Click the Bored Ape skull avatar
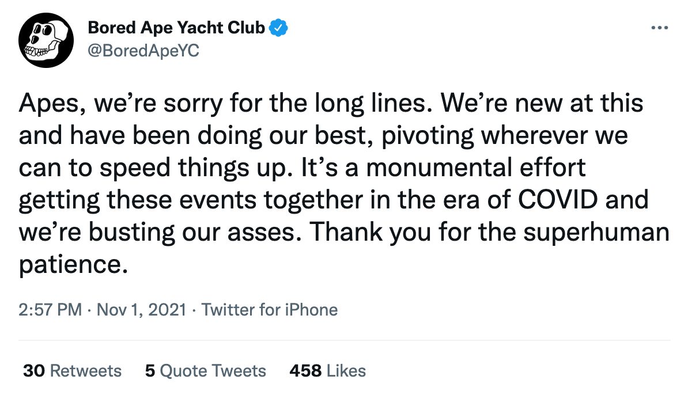Image resolution: width=688 pixels, height=395 pixels. click(x=46, y=40)
